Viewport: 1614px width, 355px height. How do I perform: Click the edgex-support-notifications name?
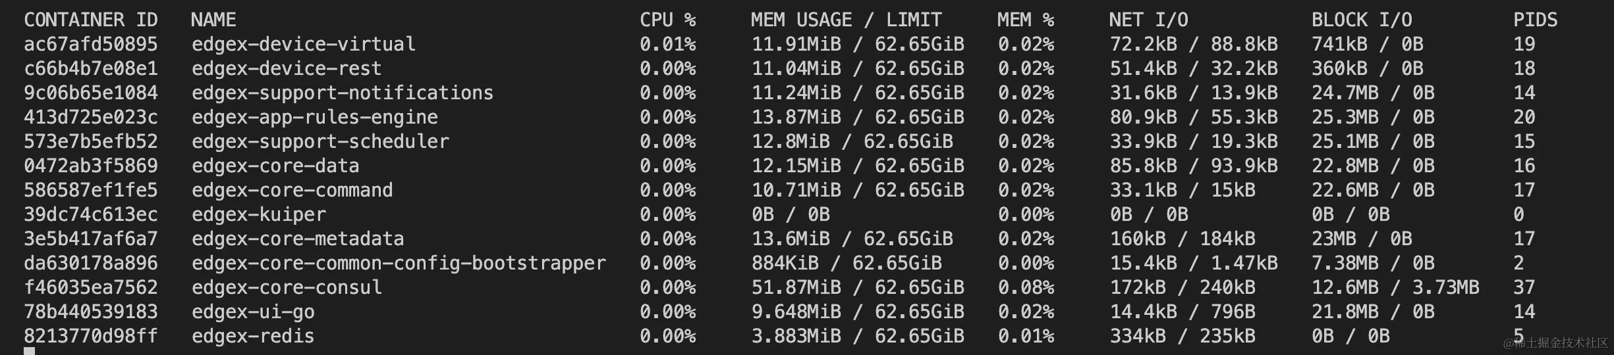pos(343,93)
